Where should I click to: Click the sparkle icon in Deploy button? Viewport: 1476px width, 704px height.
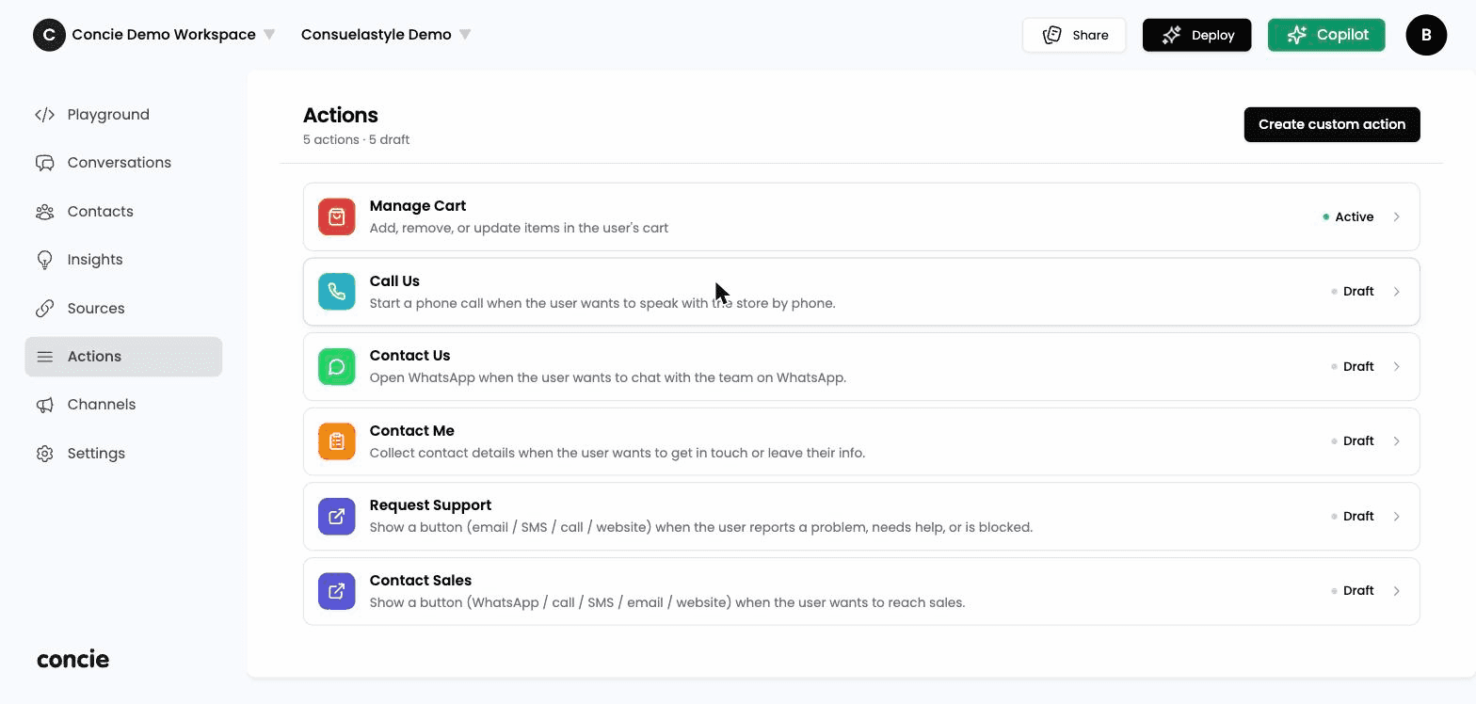pyautogui.click(x=1172, y=35)
